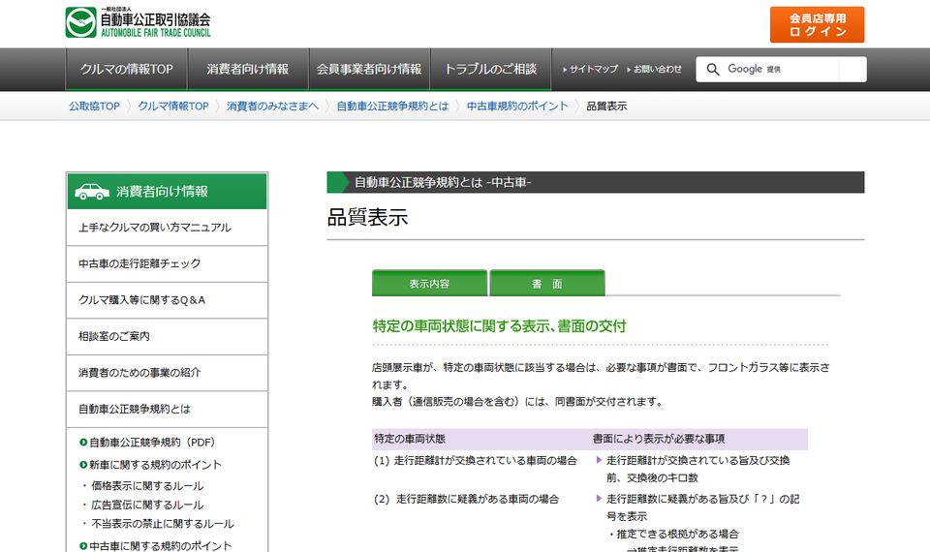Click the green bullet beside 自動車公正競争規約（PDF）

point(83,443)
